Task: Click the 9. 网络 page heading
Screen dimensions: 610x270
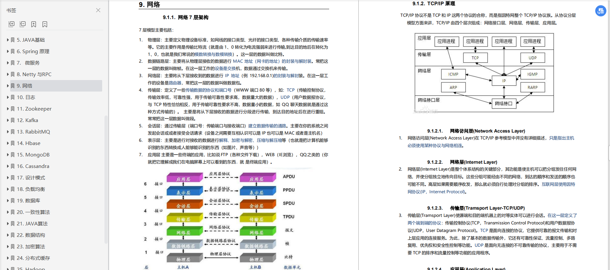Action: click(x=149, y=4)
